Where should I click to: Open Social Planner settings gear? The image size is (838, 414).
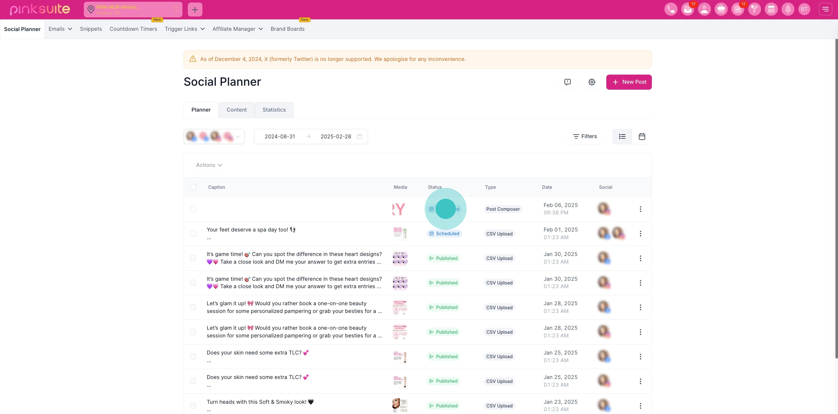(x=591, y=82)
